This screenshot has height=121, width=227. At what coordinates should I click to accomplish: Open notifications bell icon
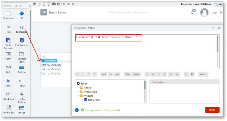(192, 12)
